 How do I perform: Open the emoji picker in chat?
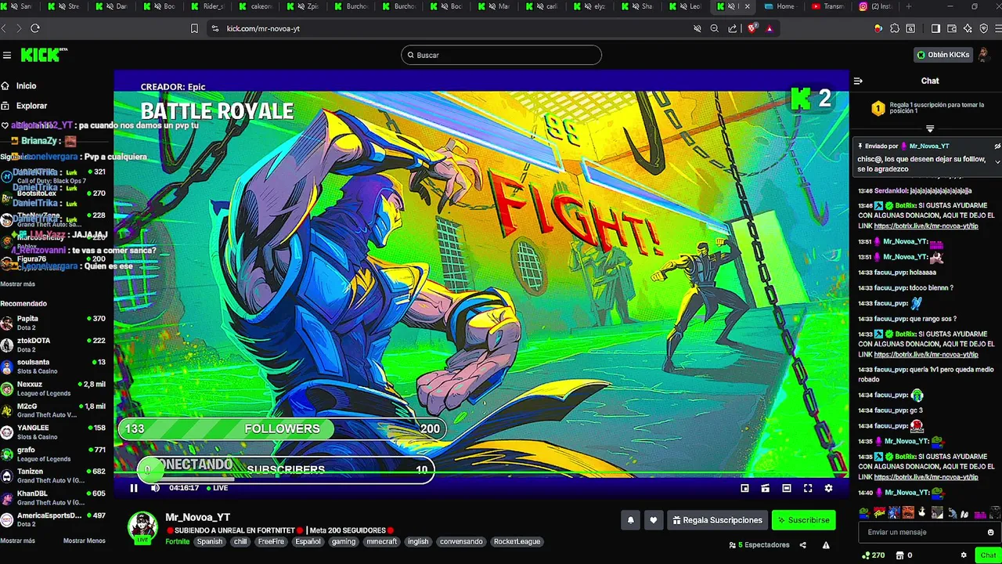[x=991, y=532]
